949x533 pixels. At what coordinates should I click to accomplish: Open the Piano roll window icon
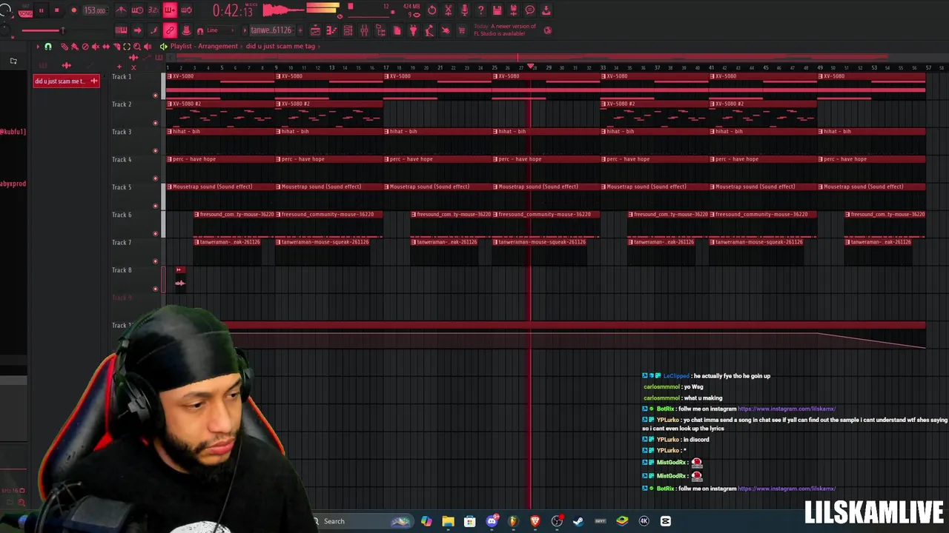[x=331, y=30]
